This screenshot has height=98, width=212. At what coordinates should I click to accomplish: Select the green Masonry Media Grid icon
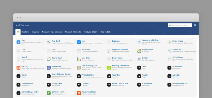pyautogui.click(x=109, y=68)
